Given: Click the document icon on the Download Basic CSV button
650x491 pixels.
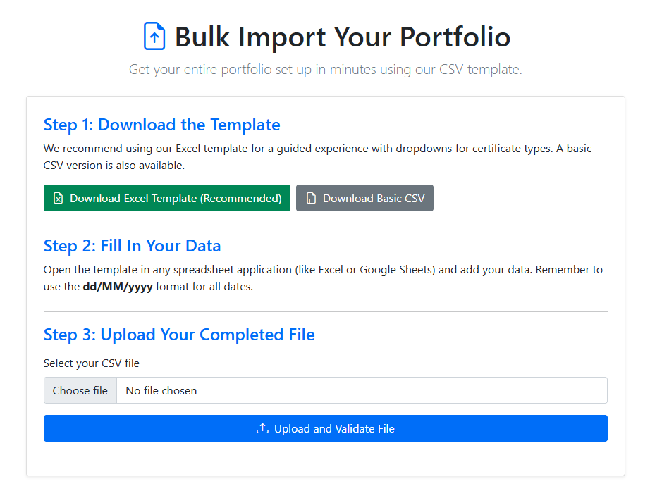Looking at the screenshot, I should coord(310,198).
